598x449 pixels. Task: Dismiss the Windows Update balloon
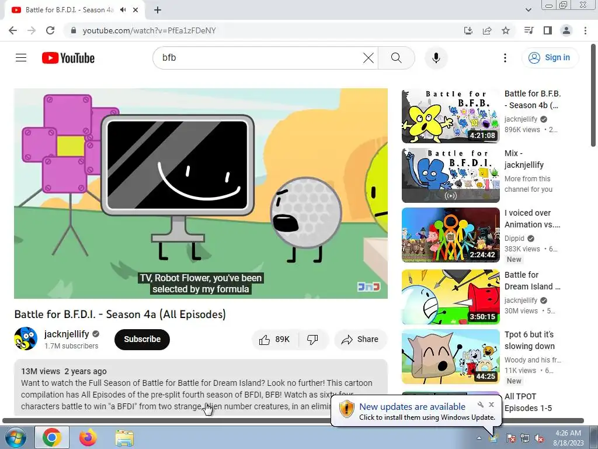[491, 405]
